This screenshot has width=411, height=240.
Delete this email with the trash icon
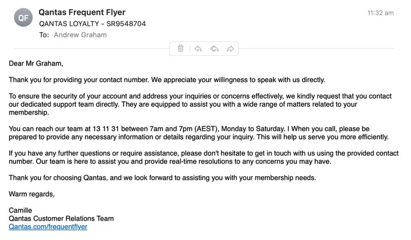click(180, 48)
